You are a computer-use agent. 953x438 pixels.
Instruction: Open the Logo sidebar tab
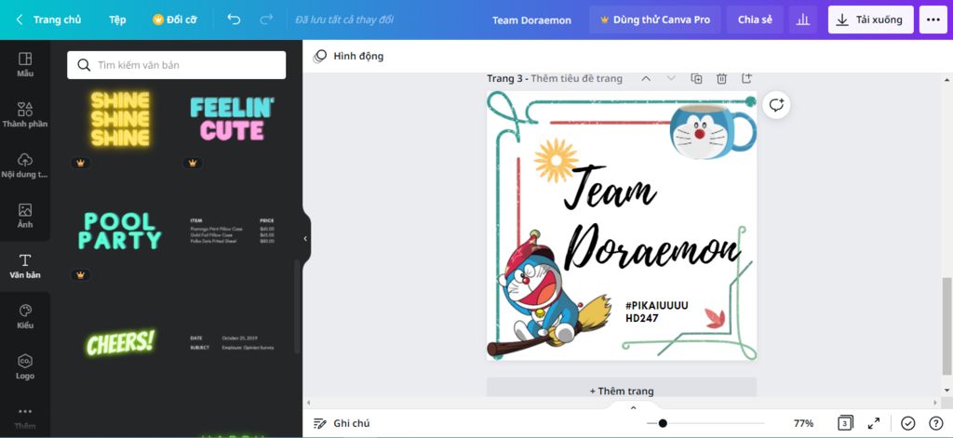coord(25,367)
